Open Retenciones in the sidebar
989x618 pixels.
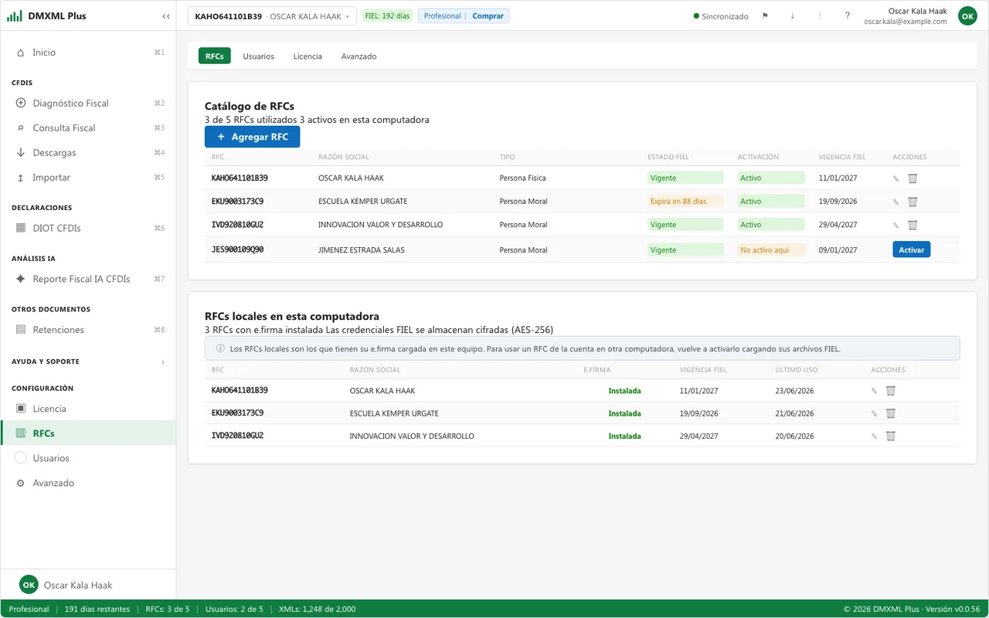click(x=88, y=330)
